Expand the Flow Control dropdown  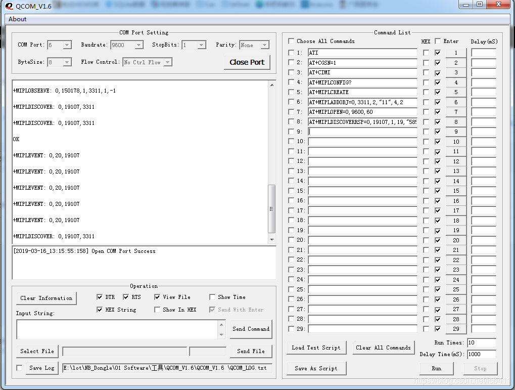click(x=168, y=62)
